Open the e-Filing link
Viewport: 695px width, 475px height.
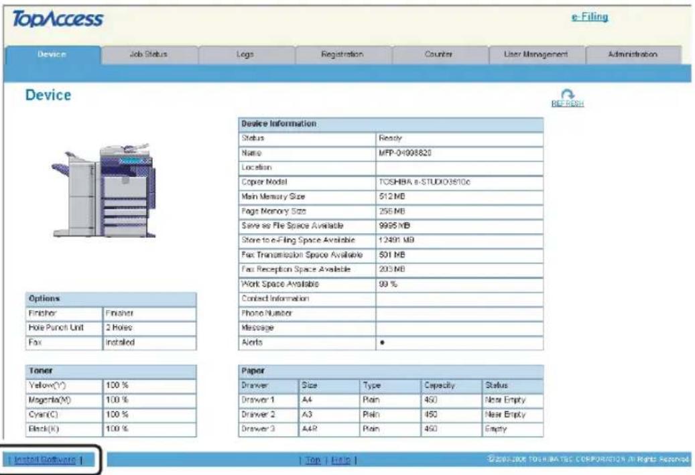590,17
